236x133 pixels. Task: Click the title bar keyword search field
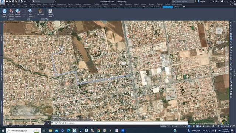(x=183, y=1)
